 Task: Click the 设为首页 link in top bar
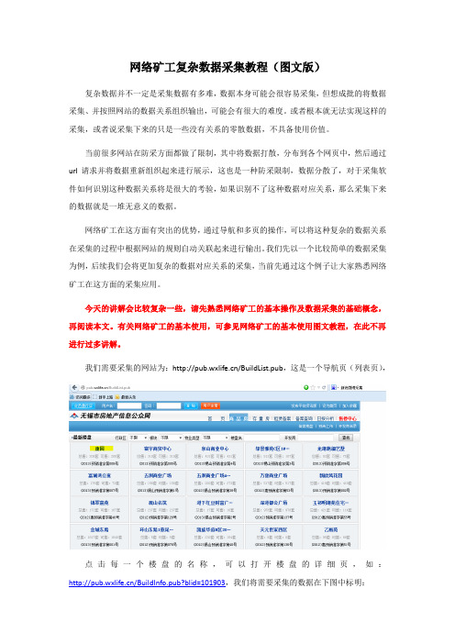pos(329,405)
